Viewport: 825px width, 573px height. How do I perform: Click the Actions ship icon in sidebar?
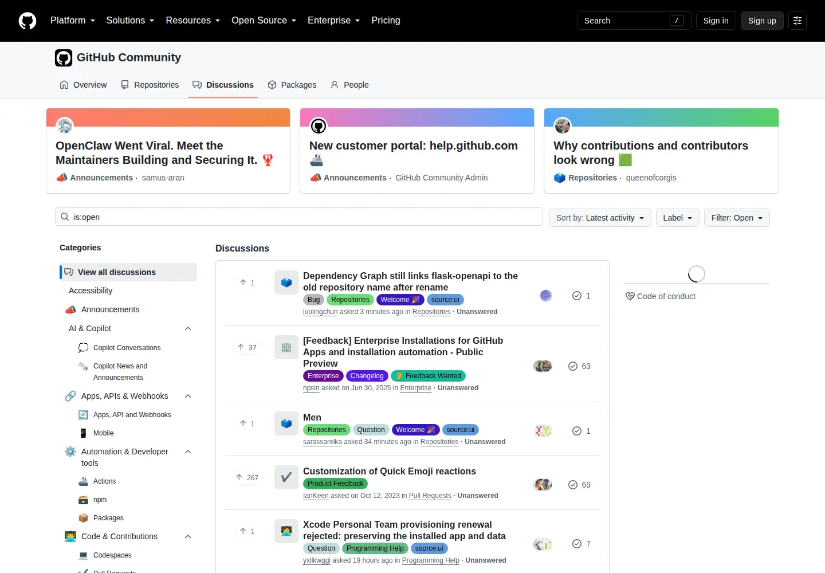click(x=83, y=481)
